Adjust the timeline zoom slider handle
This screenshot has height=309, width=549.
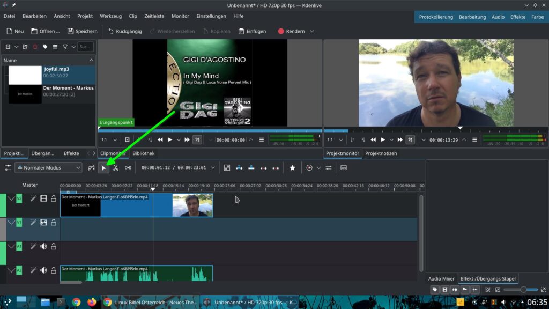(x=523, y=290)
